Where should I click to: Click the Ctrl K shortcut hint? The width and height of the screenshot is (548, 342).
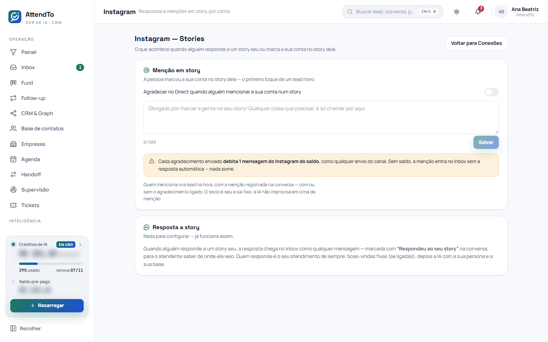click(x=429, y=12)
